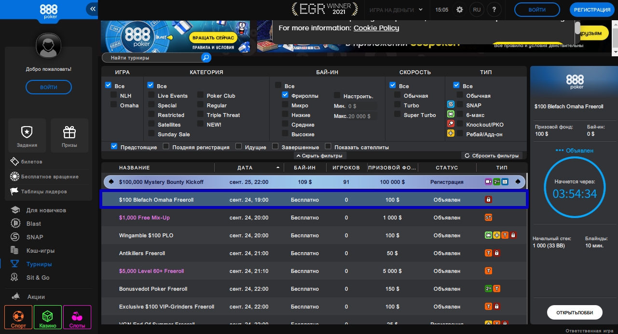Click the Knockout/PKO type filter icon
This screenshot has width=618, height=334.
pyautogui.click(x=451, y=124)
